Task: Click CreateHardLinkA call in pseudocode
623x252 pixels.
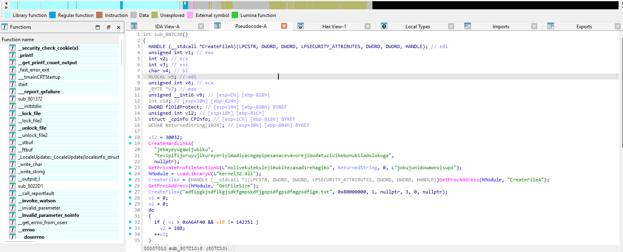Action: (x=169, y=143)
